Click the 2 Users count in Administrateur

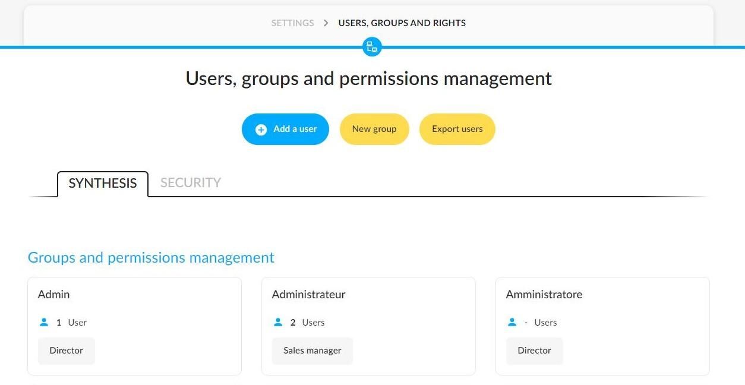(x=307, y=323)
